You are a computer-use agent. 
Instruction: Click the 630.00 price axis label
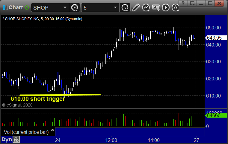click(x=213, y=61)
